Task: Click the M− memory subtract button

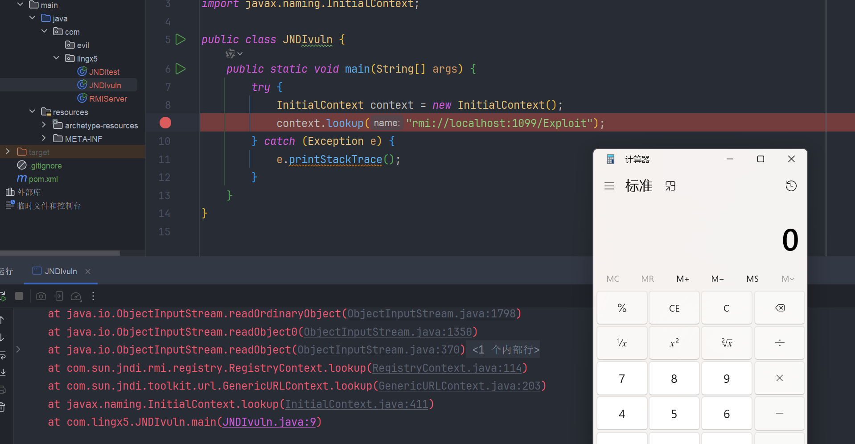Action: 718,279
